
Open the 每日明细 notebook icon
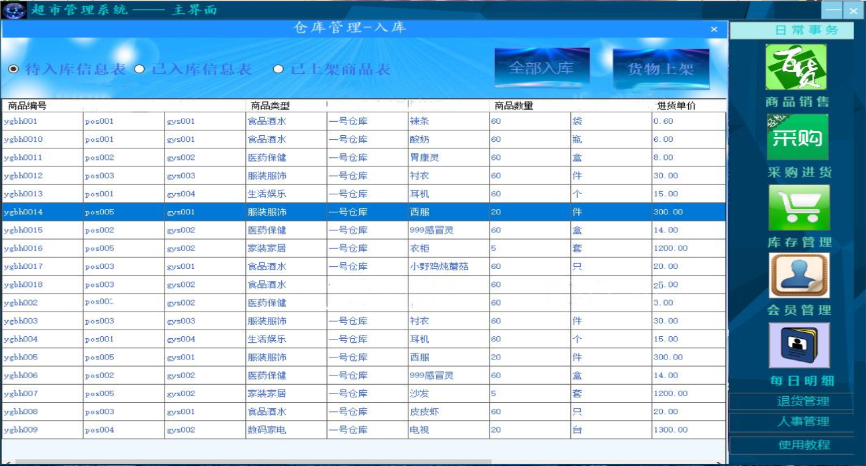[799, 346]
